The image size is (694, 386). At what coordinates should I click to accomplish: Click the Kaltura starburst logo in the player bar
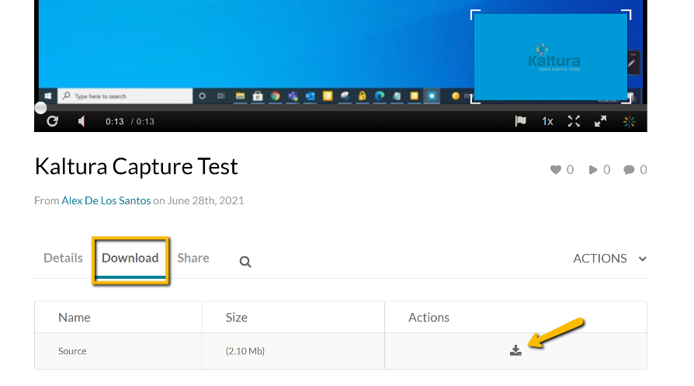click(630, 121)
